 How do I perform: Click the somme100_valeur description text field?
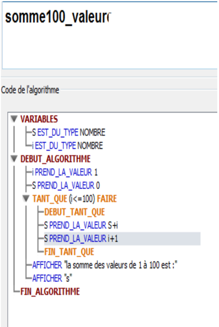110,35
